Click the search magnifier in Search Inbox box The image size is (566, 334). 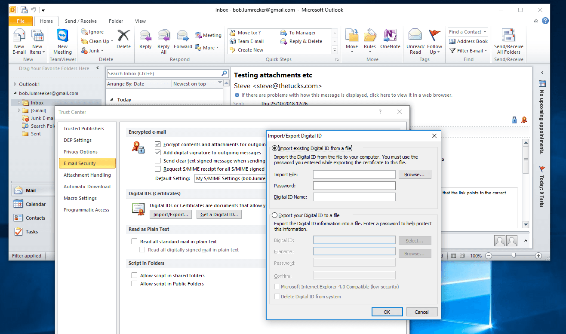tap(224, 74)
